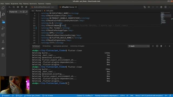The height and width of the screenshot is (97, 173).
Task: Open Source Control view in activity bar
Action: 3,21
